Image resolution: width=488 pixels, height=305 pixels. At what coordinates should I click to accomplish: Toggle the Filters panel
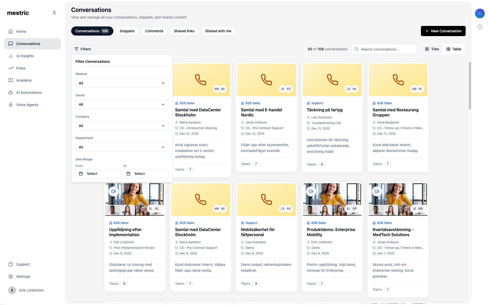[83, 49]
